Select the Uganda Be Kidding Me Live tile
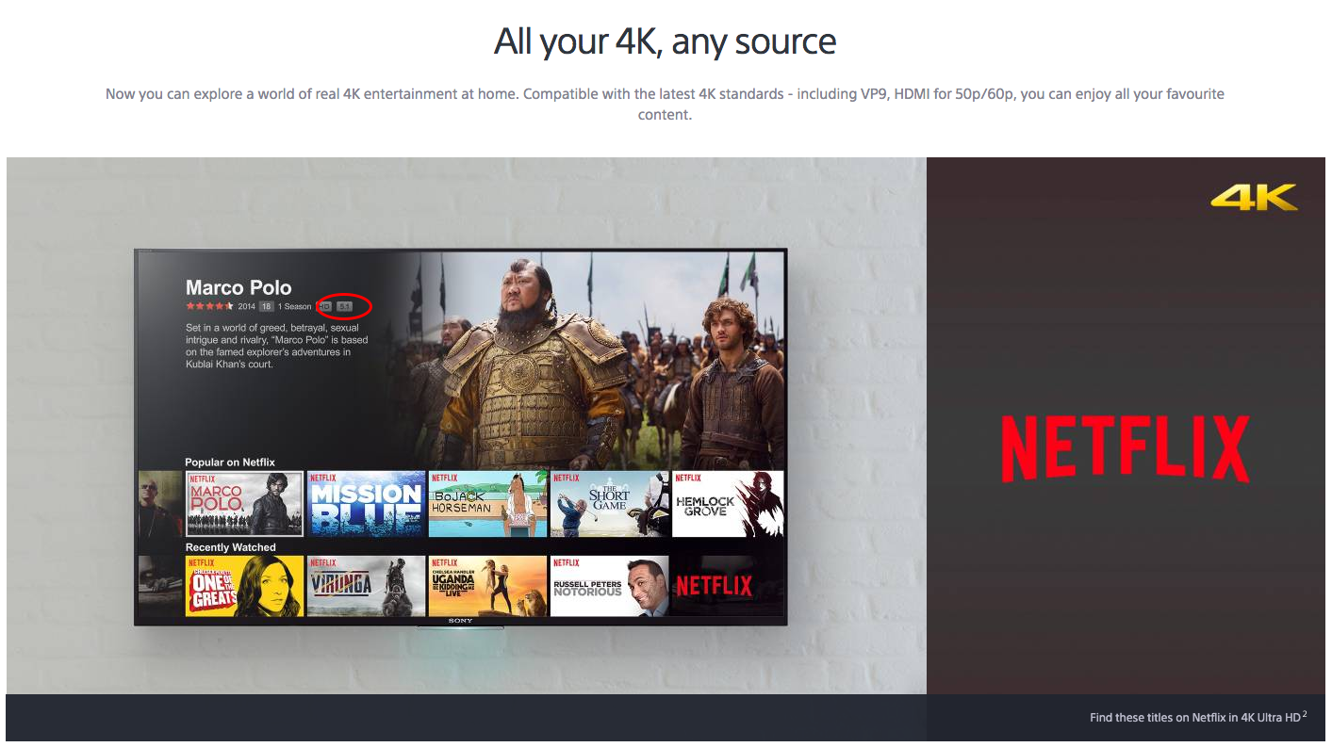Image resolution: width=1332 pixels, height=747 pixels. point(487,586)
